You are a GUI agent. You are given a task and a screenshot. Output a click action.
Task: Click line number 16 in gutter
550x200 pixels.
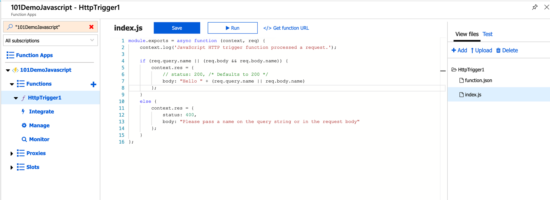122,142
